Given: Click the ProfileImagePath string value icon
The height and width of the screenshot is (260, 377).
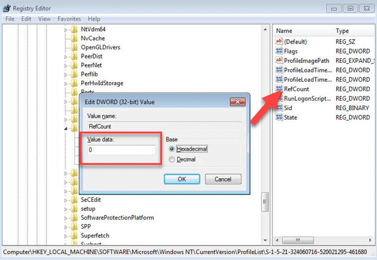Looking at the screenshot, I should tap(279, 60).
